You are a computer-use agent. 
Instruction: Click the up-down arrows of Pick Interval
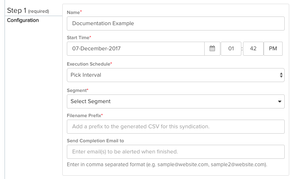pyautogui.click(x=281, y=75)
